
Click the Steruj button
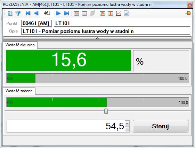161,126
